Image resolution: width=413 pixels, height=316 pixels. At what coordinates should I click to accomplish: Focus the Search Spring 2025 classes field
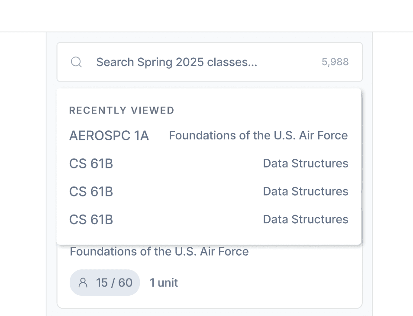(x=195, y=62)
